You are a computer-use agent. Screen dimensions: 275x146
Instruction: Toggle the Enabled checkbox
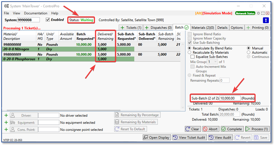pyautogui.click(x=48, y=20)
